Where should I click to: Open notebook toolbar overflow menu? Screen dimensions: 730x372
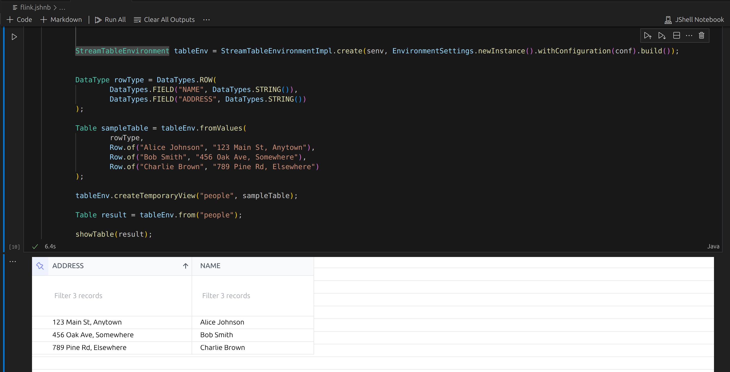(206, 20)
